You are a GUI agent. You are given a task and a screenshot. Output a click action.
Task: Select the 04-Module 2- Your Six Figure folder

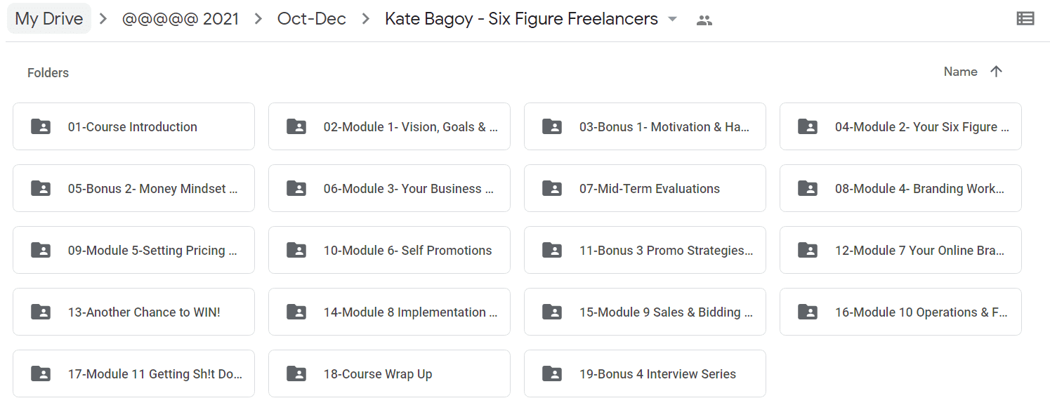click(x=900, y=126)
